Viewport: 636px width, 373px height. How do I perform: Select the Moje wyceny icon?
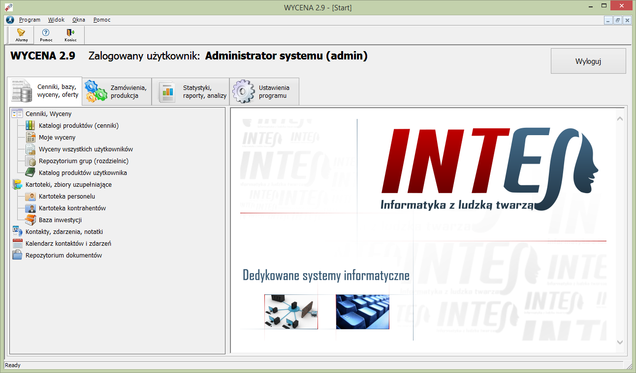pos(31,138)
